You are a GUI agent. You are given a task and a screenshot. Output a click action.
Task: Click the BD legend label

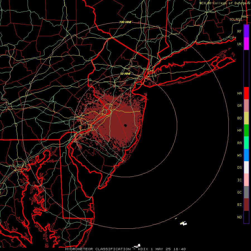pyautogui.click(x=239, y=118)
